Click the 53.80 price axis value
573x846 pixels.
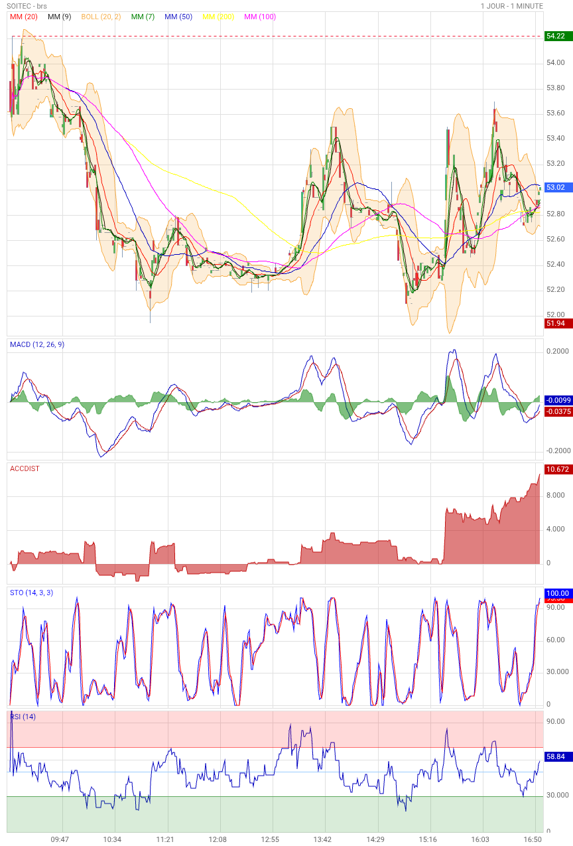tap(556, 88)
